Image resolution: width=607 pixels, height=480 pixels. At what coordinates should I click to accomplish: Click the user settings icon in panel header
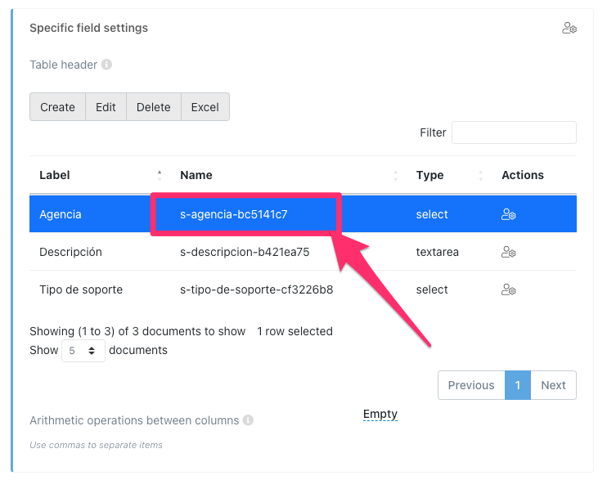tap(569, 29)
